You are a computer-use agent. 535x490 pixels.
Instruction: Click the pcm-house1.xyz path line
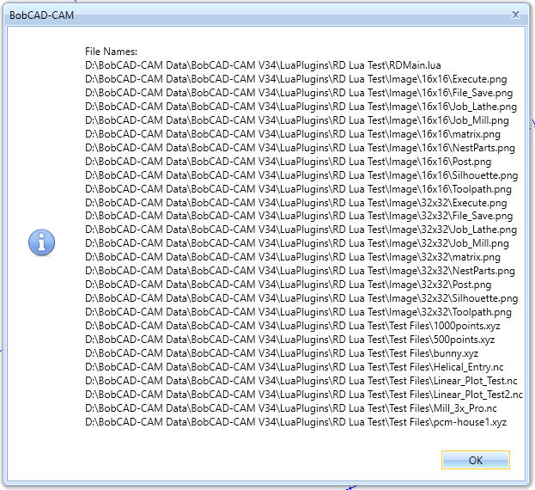coord(296,422)
